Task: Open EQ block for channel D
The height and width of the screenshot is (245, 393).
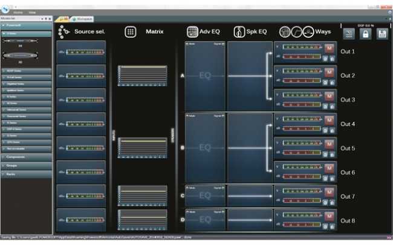Action: pyautogui.click(x=205, y=220)
